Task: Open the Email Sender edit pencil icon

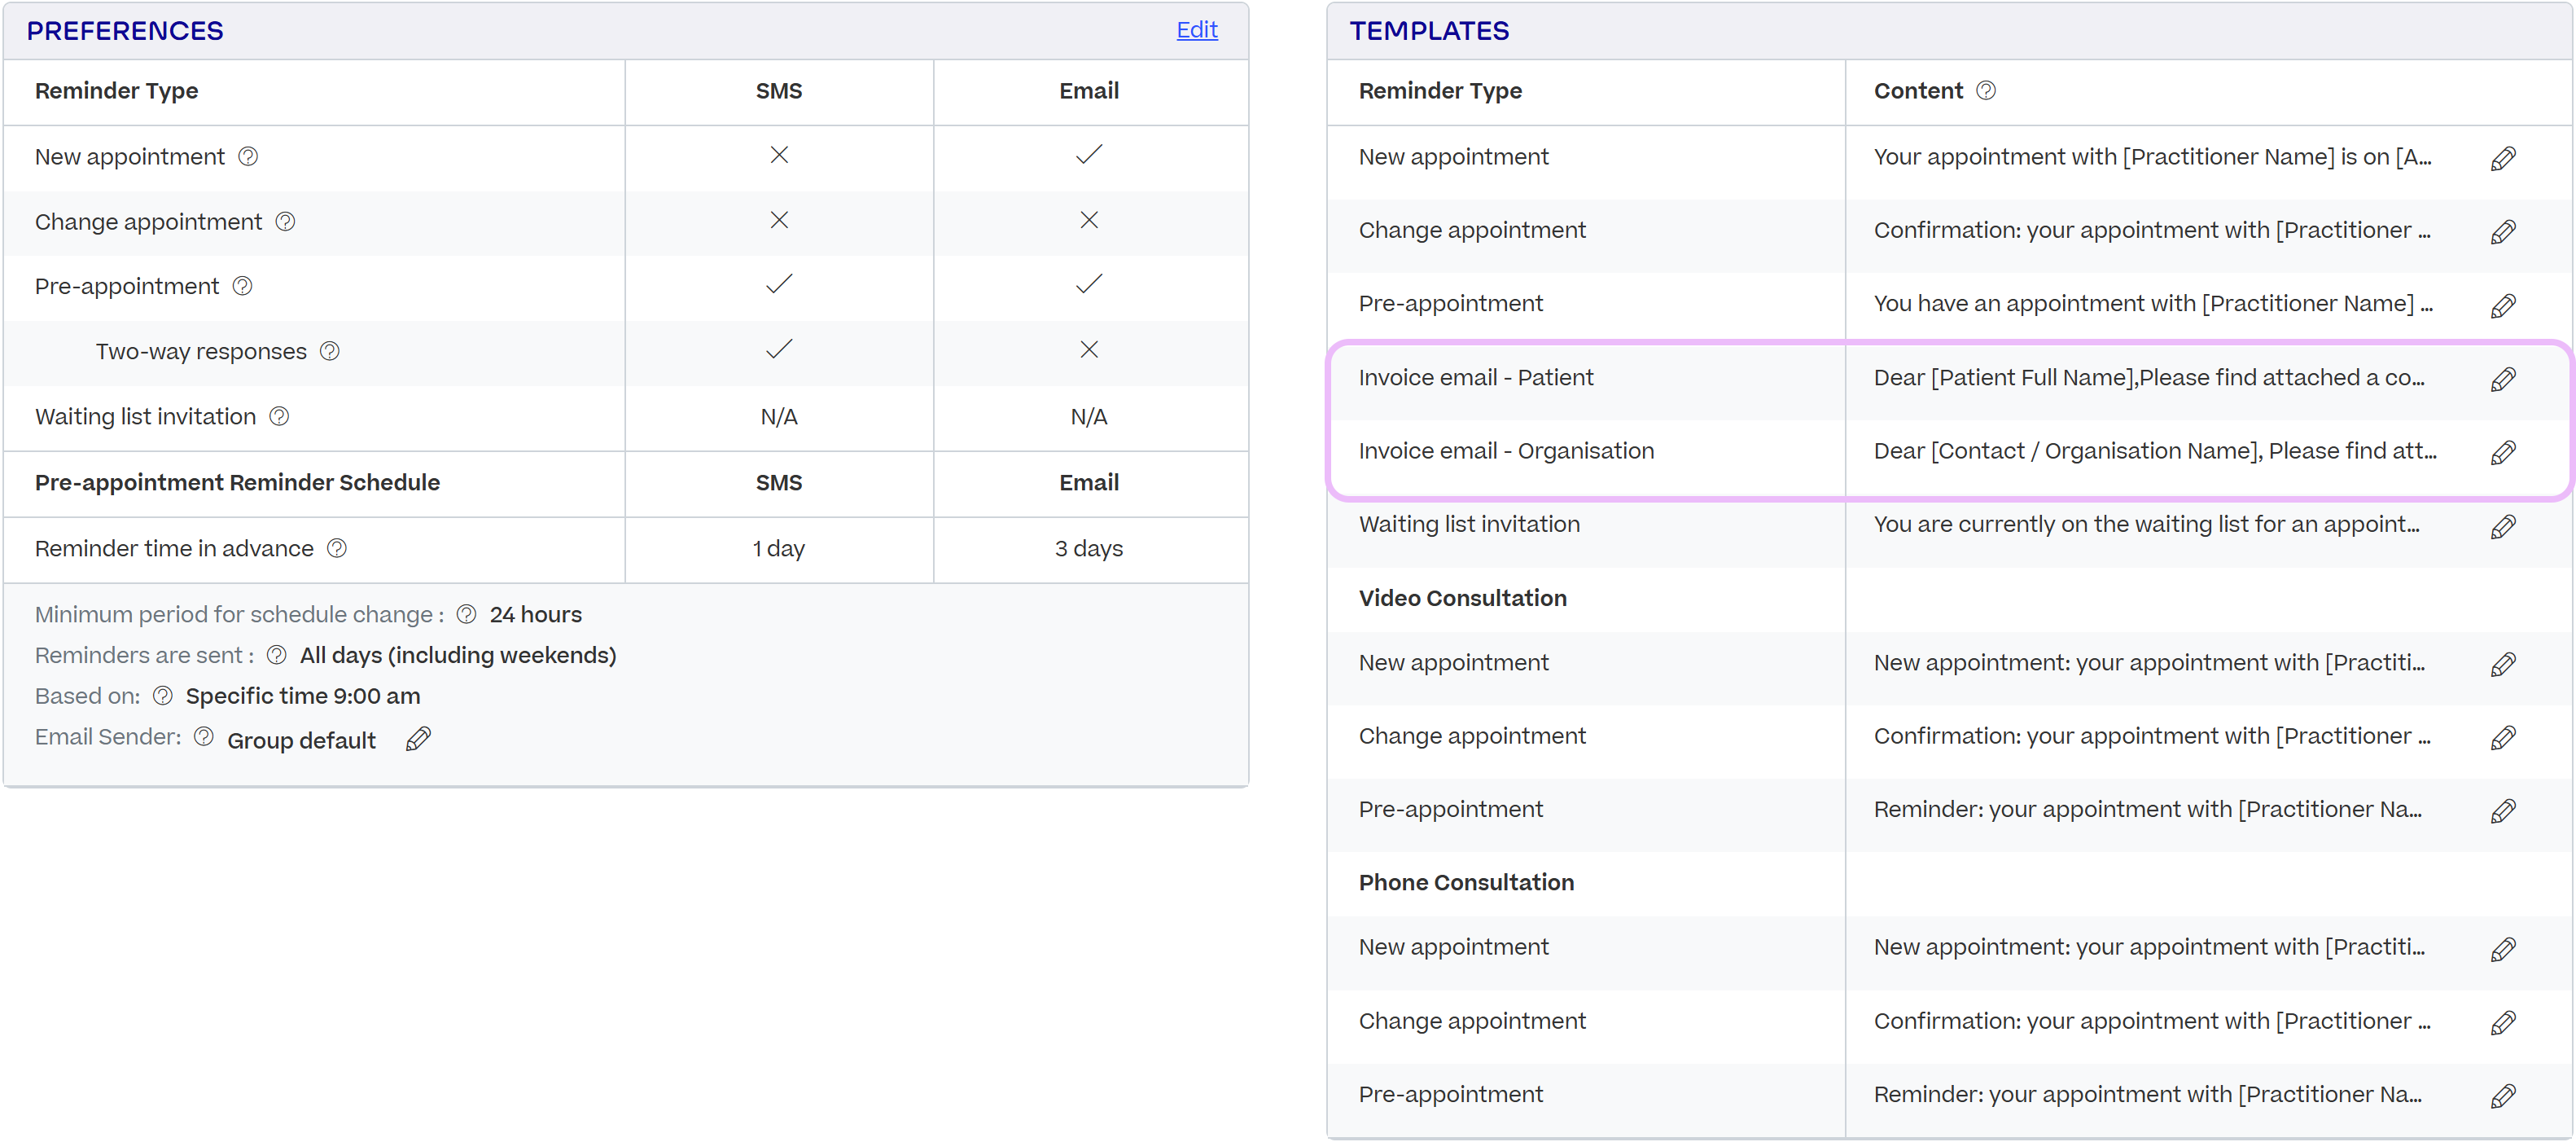Action: pos(419,738)
